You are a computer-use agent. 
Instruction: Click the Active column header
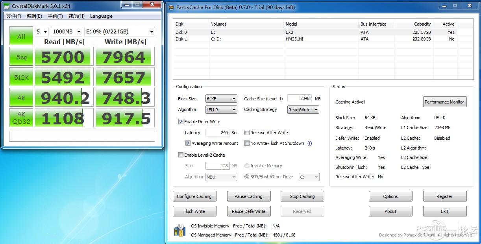pos(445,24)
